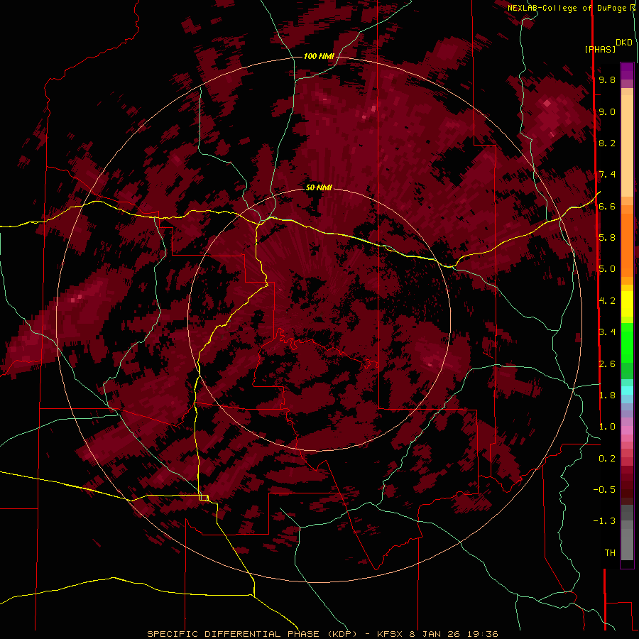Click the 1.0 value on the scale
Image resolution: width=639 pixels, height=639 pixels.
[x=607, y=427]
